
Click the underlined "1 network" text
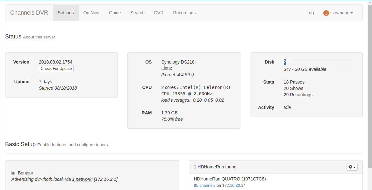point(82,179)
